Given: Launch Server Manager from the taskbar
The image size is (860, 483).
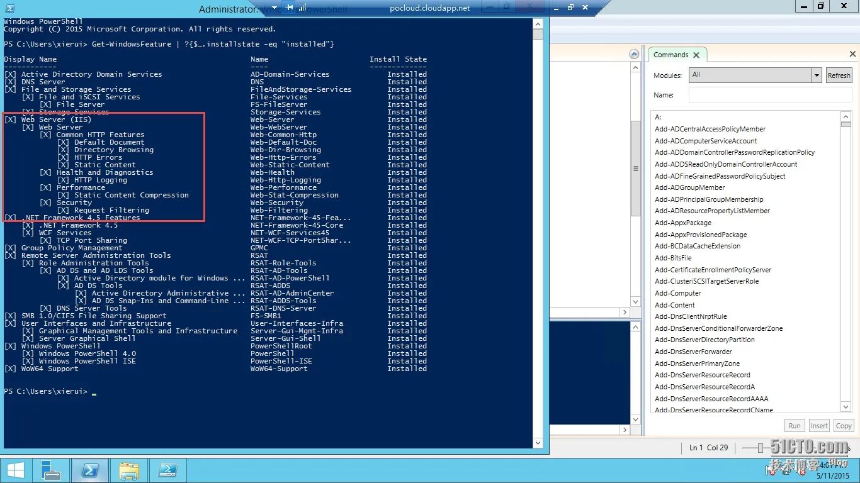Looking at the screenshot, I should 51,470.
